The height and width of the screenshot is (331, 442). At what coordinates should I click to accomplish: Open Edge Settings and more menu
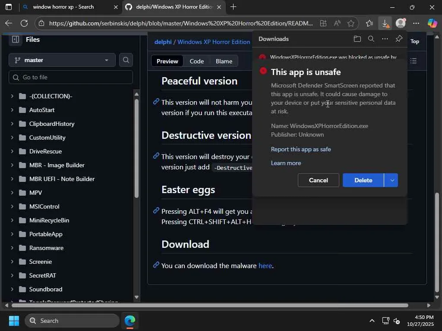(416, 23)
